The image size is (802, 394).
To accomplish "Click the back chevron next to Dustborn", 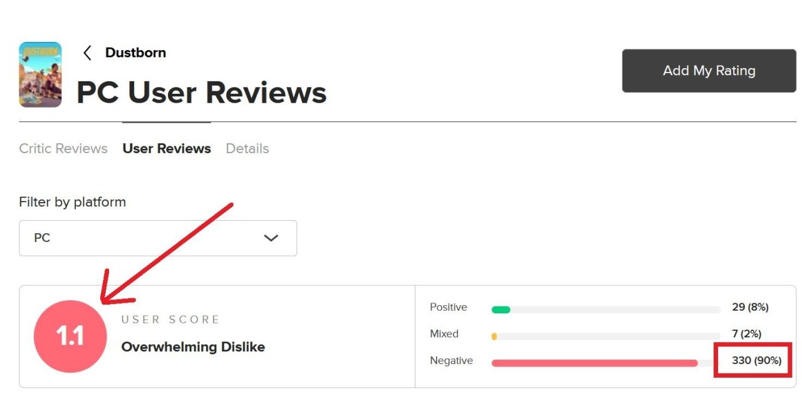I will pos(87,53).
